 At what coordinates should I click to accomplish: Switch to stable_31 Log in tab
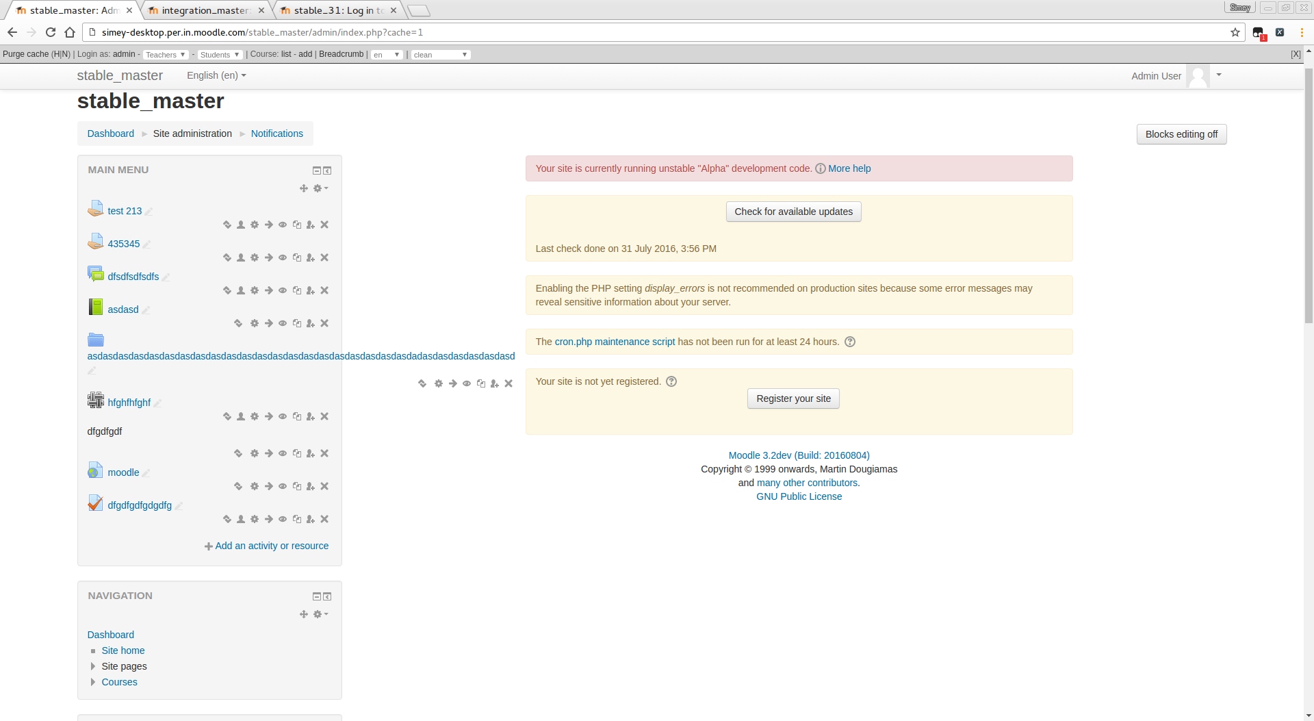point(338,10)
